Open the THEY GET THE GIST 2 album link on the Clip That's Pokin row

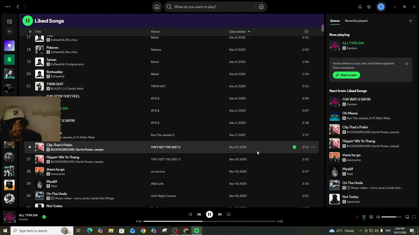(x=165, y=147)
